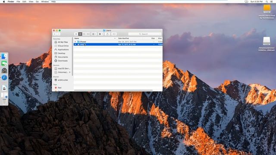Open Safari from the Dock

tap(4, 77)
